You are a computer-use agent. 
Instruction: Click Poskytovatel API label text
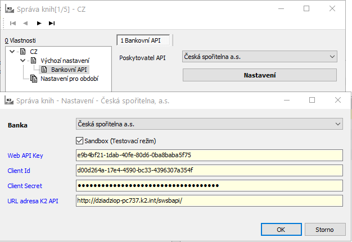click(x=142, y=58)
